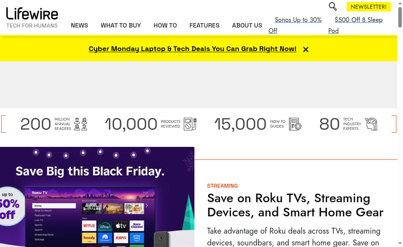Click the NEWSLETTER! button
403x247 pixels.
point(369,7)
